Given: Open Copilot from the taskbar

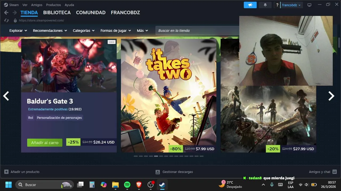Looking at the screenshot, I should tap(104, 185).
